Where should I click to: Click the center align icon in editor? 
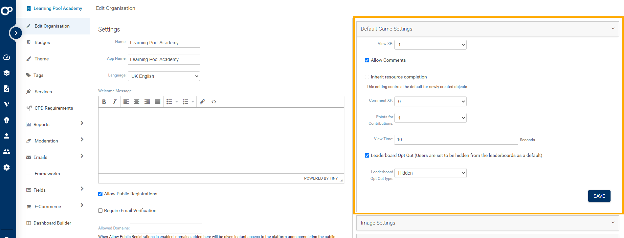coord(137,102)
